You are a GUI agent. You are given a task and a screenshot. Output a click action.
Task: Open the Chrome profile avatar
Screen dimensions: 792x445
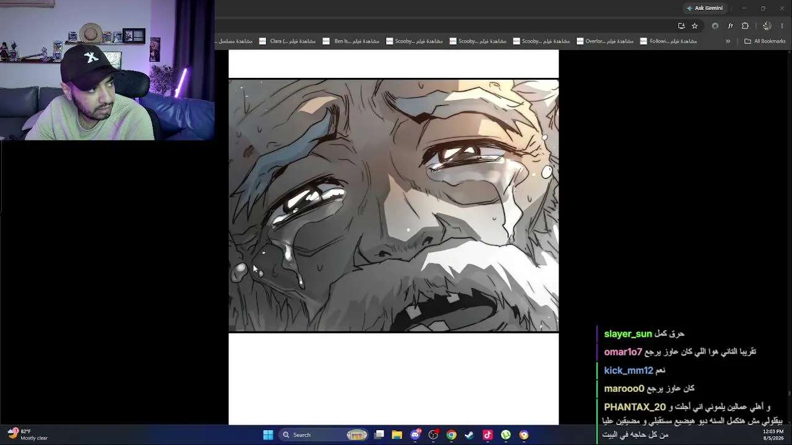pos(767,26)
